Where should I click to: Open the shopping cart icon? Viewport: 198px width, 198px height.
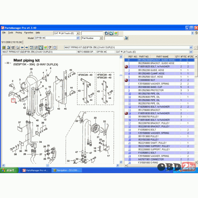(13, 47)
